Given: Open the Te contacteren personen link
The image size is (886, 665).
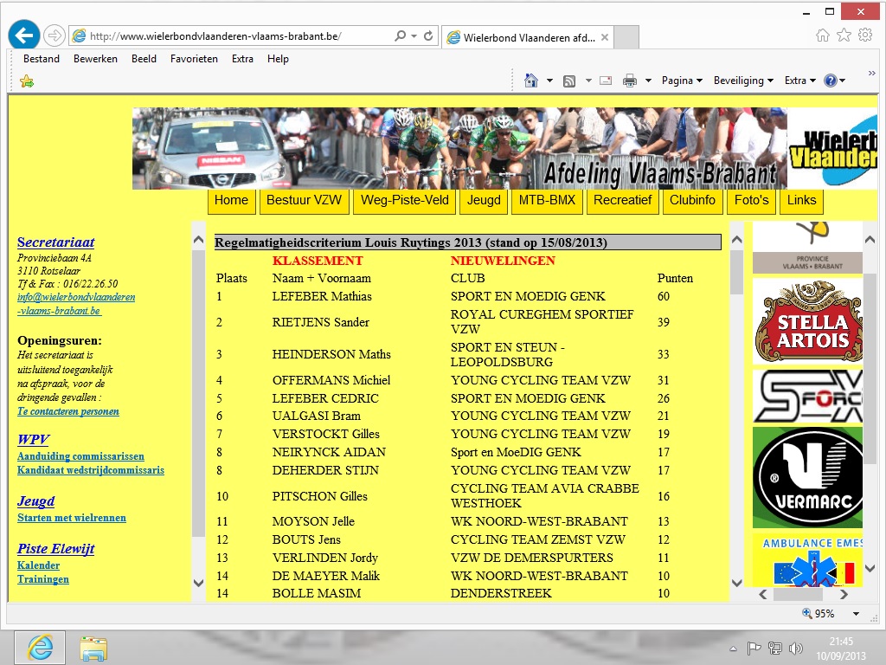Looking at the screenshot, I should pos(68,411).
